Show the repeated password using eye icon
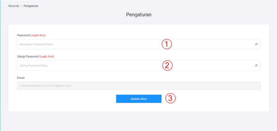 click(256, 65)
